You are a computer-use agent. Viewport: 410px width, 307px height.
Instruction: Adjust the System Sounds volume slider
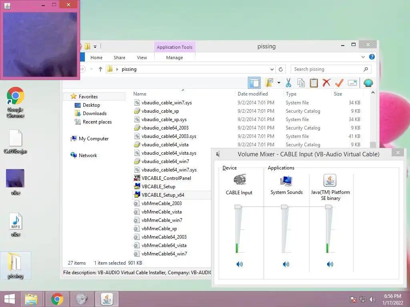pyautogui.click(x=285, y=207)
